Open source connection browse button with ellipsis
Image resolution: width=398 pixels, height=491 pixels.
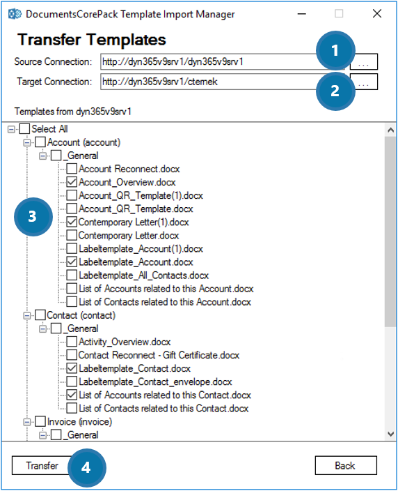tap(364, 61)
